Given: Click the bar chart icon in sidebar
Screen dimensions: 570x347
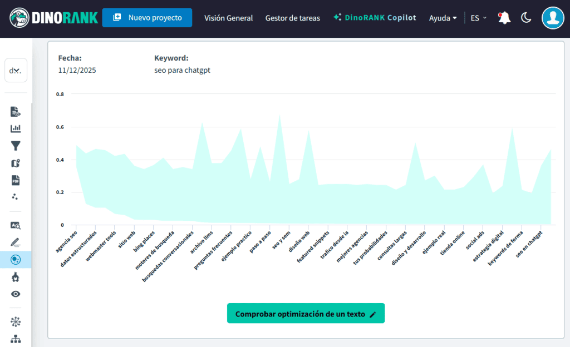Looking at the screenshot, I should pos(16,128).
